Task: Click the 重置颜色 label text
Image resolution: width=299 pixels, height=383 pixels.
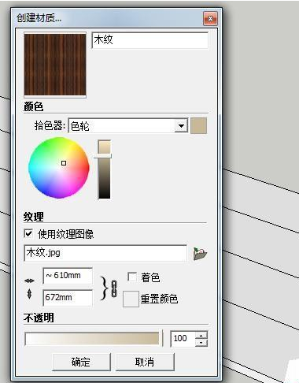Action: (x=159, y=299)
